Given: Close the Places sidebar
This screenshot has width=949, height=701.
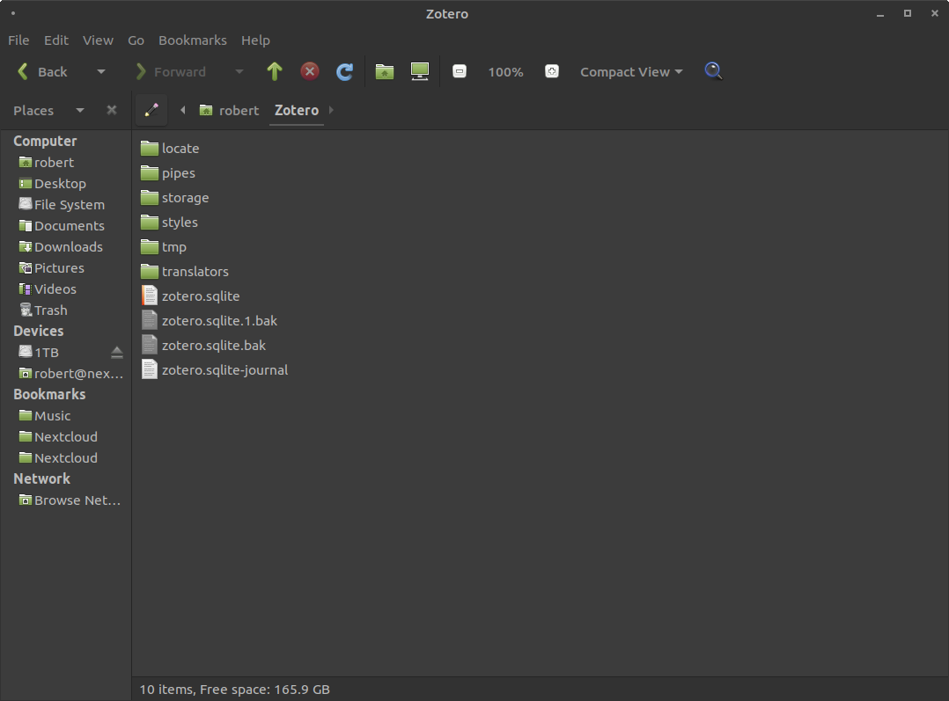Looking at the screenshot, I should [x=111, y=110].
